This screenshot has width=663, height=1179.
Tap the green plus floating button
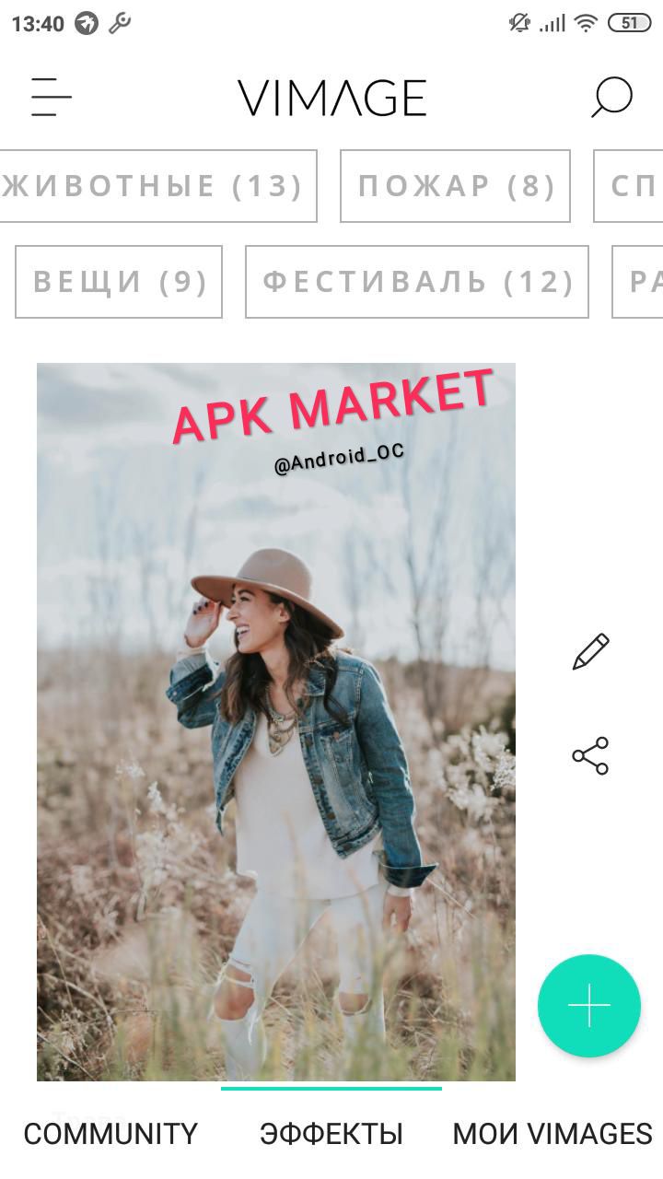click(589, 1005)
